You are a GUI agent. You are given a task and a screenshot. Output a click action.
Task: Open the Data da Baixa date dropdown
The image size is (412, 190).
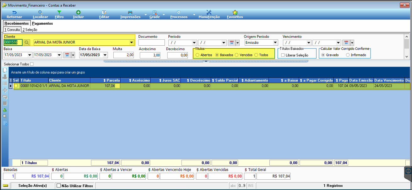pos(105,55)
